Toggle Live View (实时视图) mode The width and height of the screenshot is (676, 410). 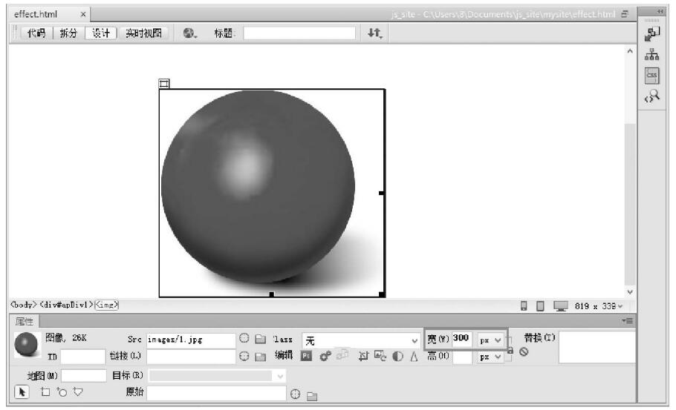tap(146, 33)
